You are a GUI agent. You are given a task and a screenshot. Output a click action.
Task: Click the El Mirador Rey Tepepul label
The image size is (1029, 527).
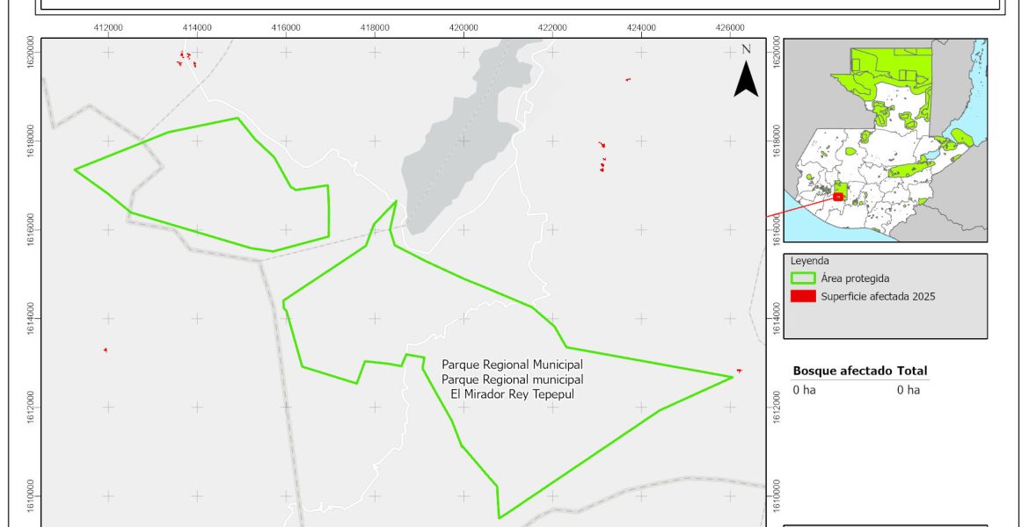[512, 394]
